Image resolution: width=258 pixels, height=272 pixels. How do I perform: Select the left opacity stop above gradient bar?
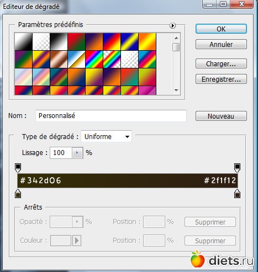tap(18, 168)
